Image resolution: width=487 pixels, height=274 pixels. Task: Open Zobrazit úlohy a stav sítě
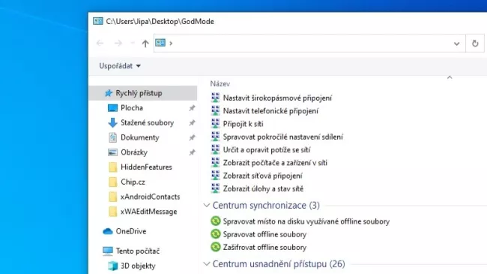(x=263, y=188)
